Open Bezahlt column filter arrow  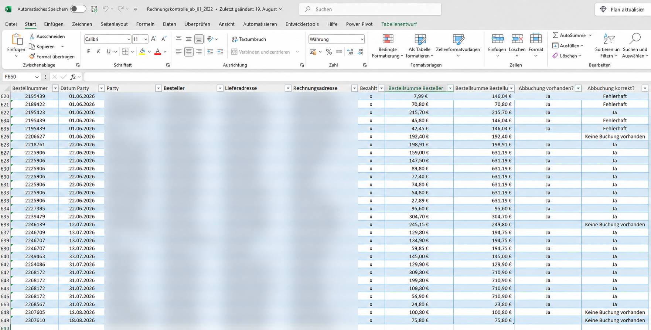pyautogui.click(x=382, y=88)
